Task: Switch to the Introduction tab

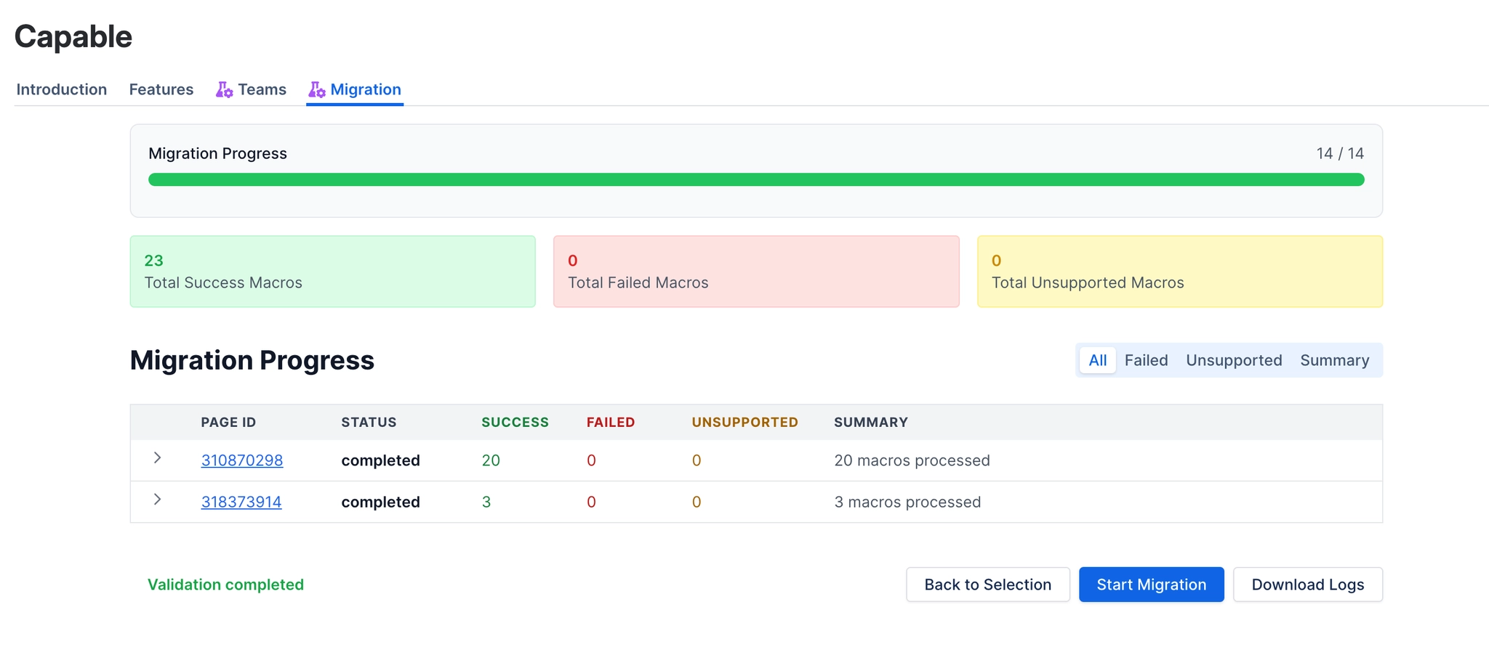Action: [x=61, y=89]
